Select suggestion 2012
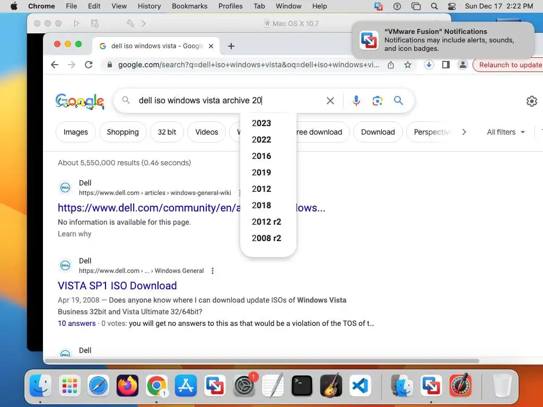 tap(261, 189)
